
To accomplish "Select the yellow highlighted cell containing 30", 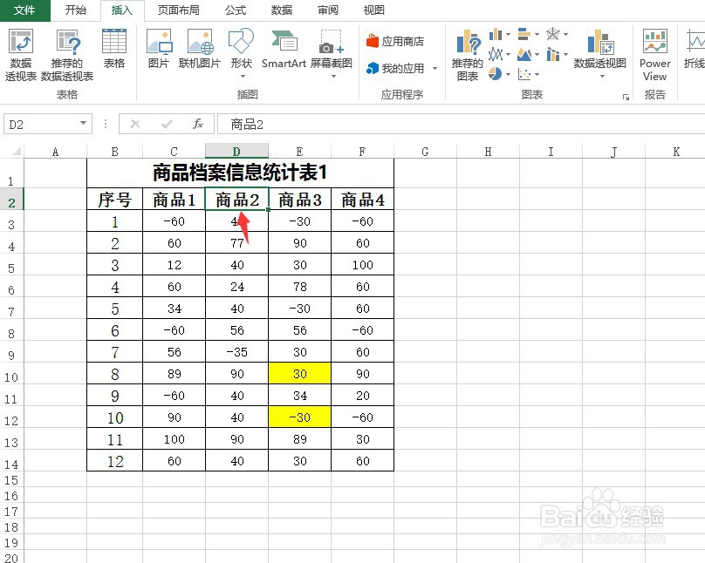I will coord(300,373).
